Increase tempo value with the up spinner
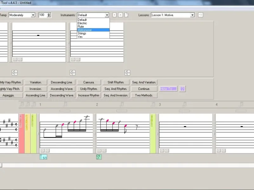This screenshot has height=190, width=254. pyautogui.click(x=49, y=14)
